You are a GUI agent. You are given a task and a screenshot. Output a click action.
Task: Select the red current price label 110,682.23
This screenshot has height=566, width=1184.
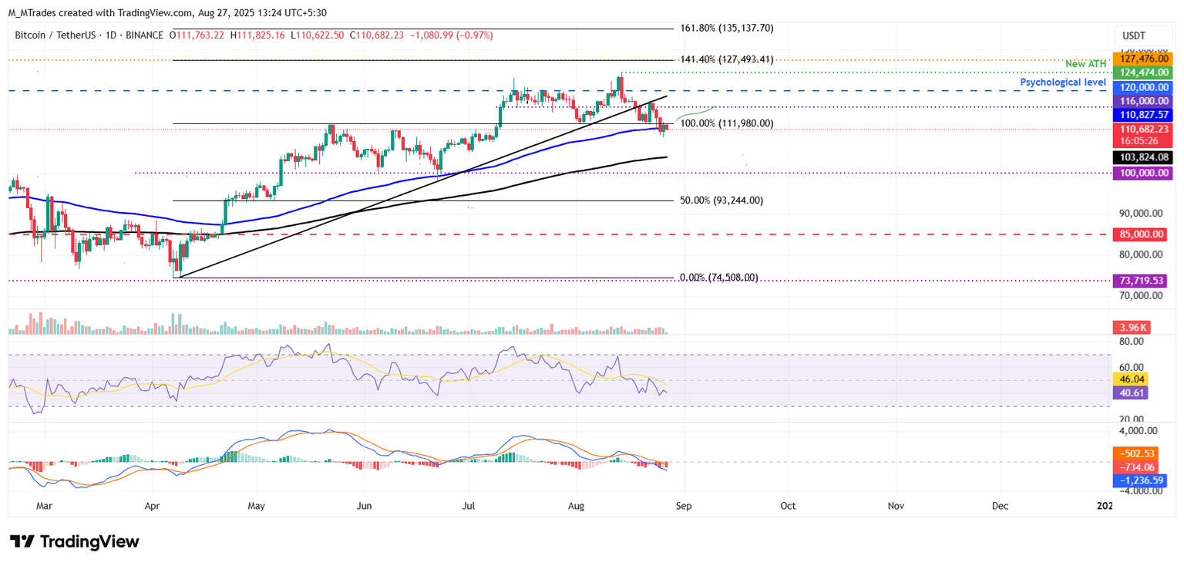[1144, 129]
